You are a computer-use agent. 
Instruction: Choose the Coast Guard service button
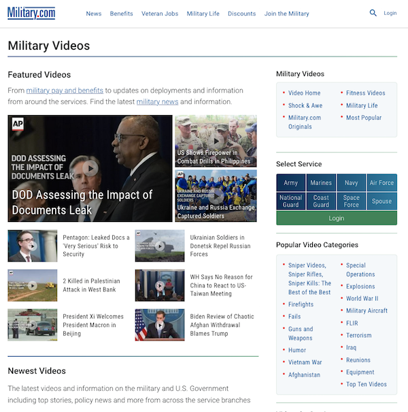pyautogui.click(x=321, y=201)
